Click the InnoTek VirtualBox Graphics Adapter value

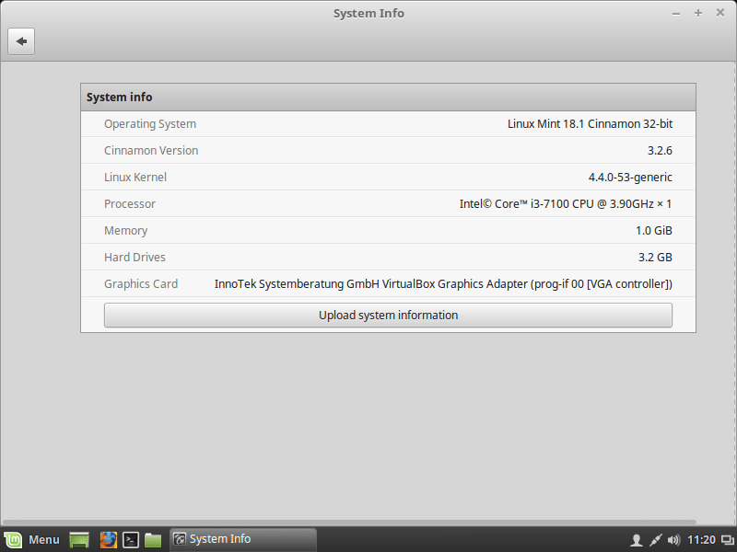pos(443,284)
